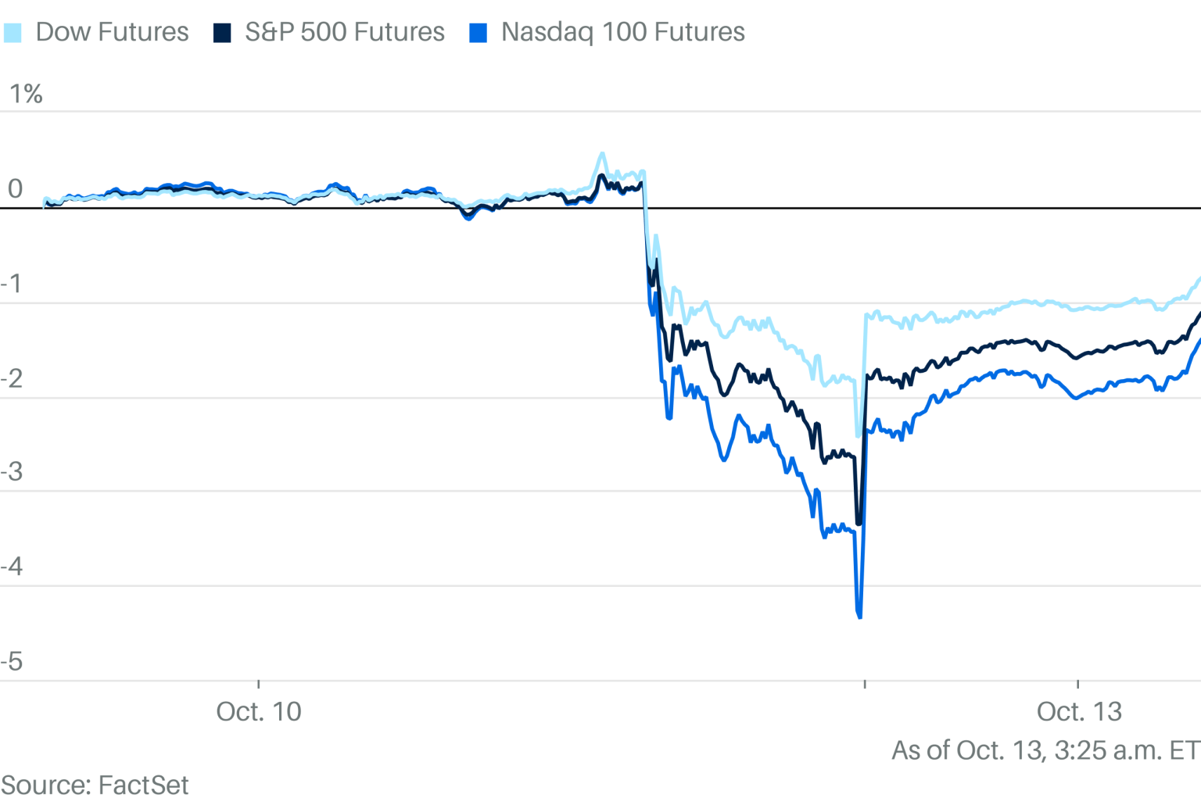Select the Dow Futures legend label
The width and height of the screenshot is (1201, 798).
(x=112, y=32)
